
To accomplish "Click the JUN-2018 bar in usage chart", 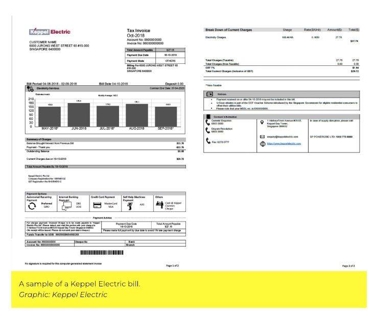I will [x=79, y=114].
